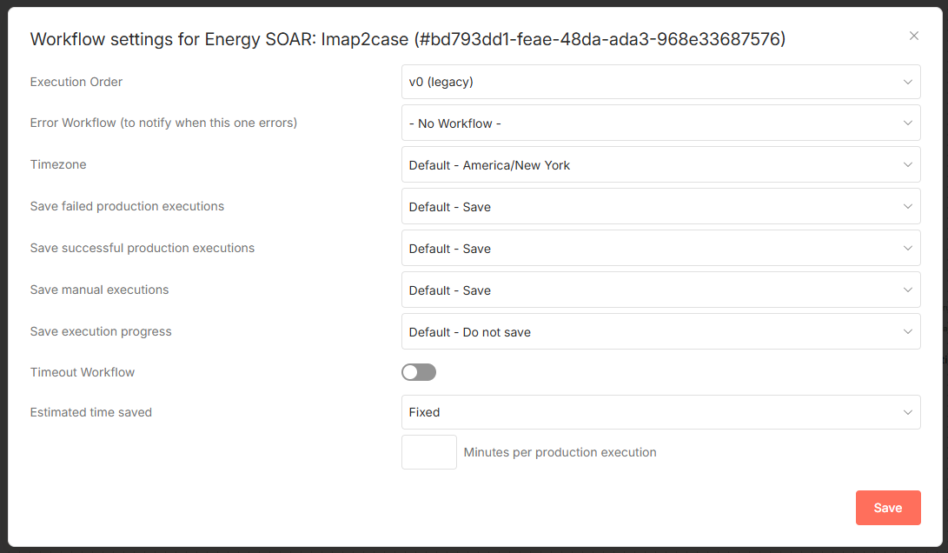Image resolution: width=948 pixels, height=553 pixels.
Task: Click the 'Execution Order' label
Action: pyautogui.click(x=76, y=82)
